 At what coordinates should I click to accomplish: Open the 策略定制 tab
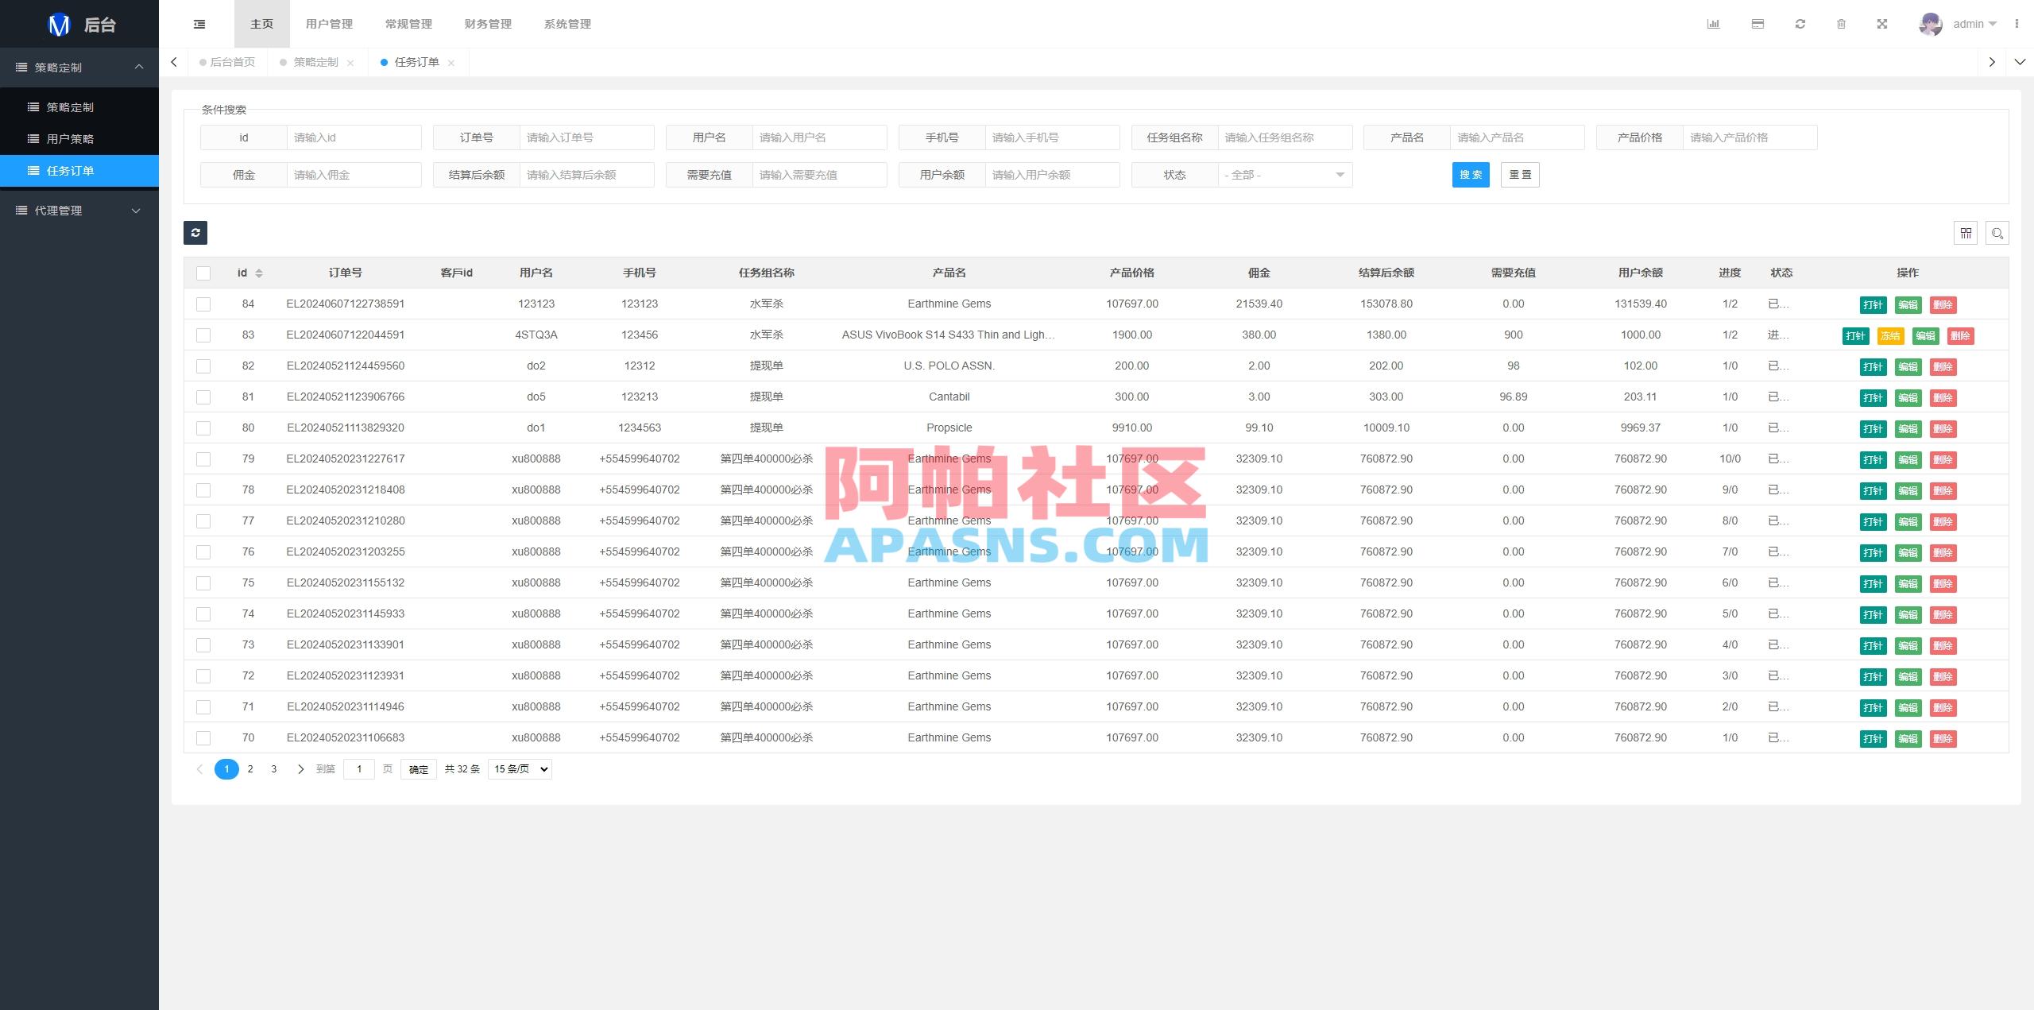tap(315, 62)
